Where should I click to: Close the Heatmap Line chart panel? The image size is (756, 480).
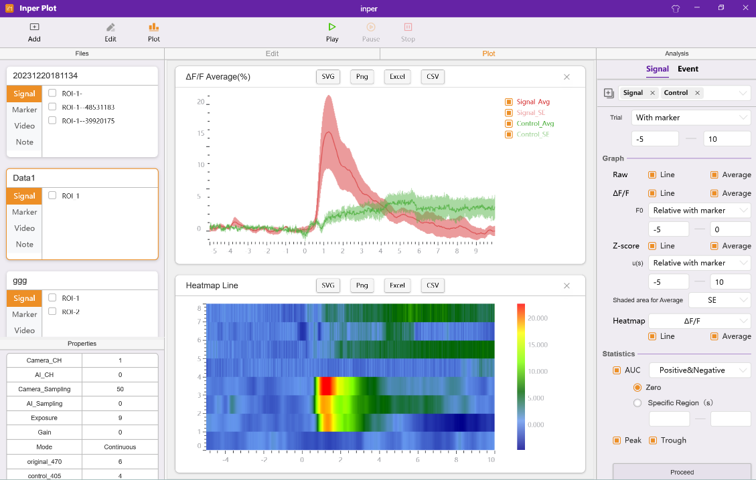(566, 286)
